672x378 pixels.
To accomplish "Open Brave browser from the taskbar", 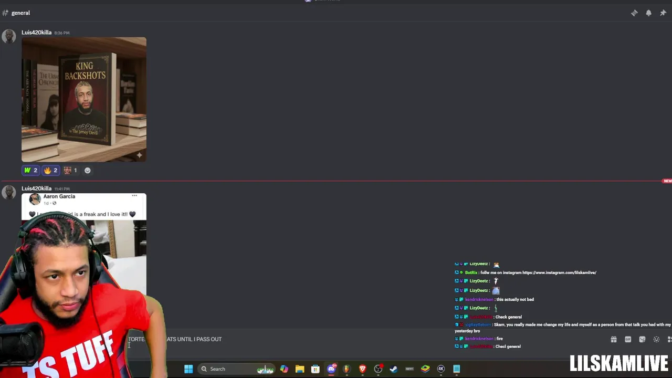I will 362,369.
